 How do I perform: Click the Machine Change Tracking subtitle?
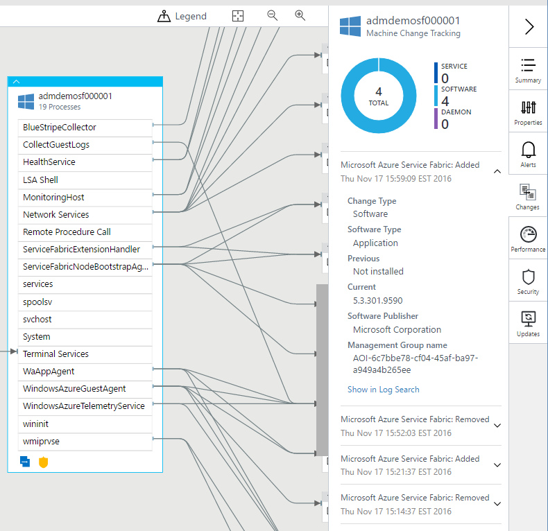tap(413, 33)
